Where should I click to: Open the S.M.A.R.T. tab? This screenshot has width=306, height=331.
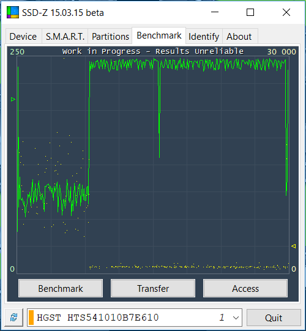65,36
